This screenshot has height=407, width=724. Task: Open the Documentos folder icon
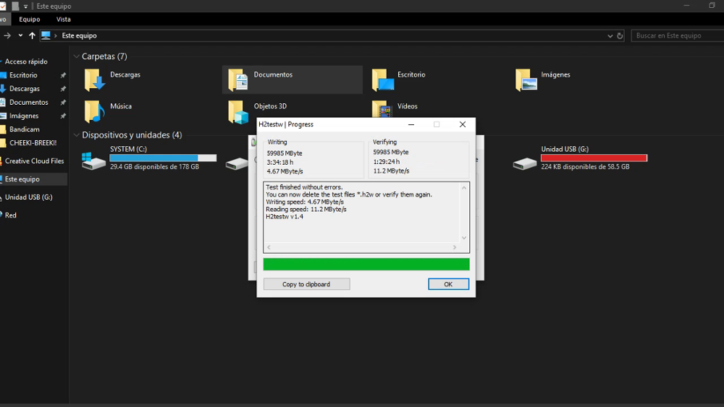click(238, 80)
